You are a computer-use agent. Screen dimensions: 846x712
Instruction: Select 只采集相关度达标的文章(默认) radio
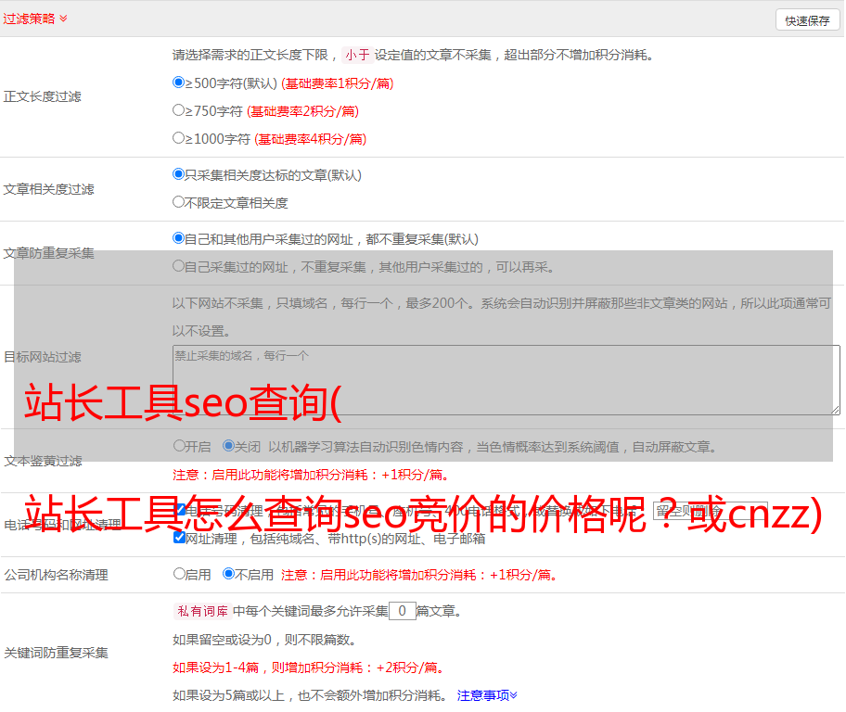click(179, 174)
